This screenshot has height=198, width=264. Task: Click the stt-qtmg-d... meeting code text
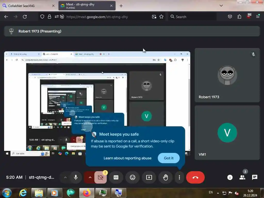point(42,177)
